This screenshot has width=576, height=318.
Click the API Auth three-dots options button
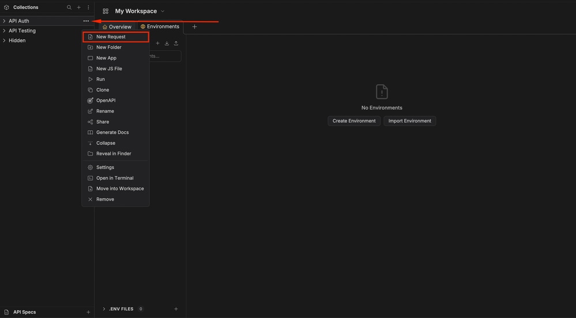[86, 21]
